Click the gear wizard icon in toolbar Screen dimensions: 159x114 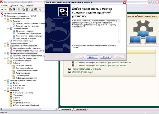40,9
